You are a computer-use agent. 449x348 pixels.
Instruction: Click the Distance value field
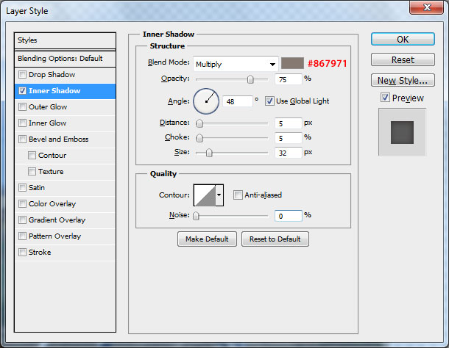pyautogui.click(x=288, y=123)
